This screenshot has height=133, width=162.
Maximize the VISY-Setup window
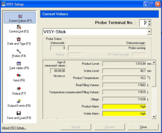[x=152, y=4]
